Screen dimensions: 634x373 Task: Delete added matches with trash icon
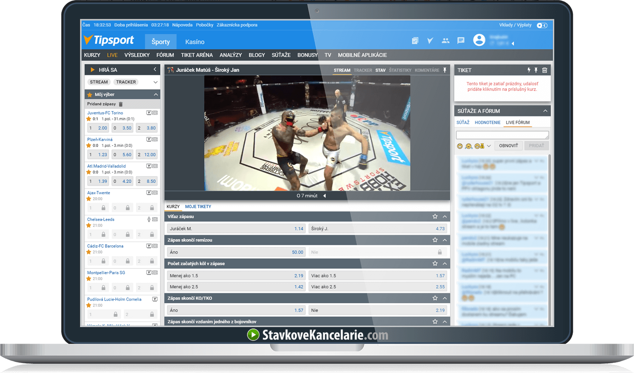pyautogui.click(x=121, y=104)
